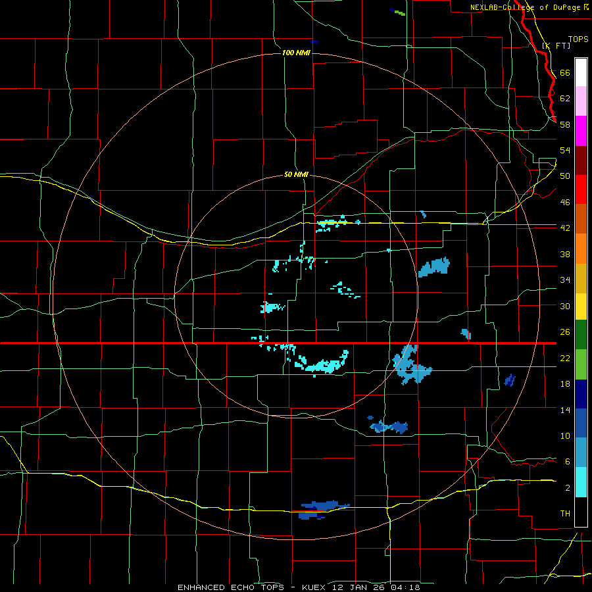The width and height of the screenshot is (592, 592).
Task: Pick the medium blue legend swatch
Action: [x=581, y=423]
